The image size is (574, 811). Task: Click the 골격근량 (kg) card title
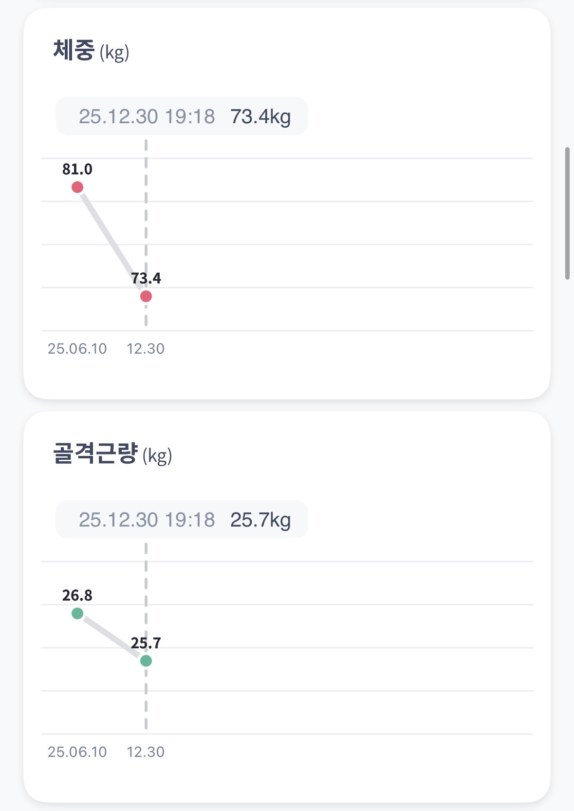(x=112, y=454)
